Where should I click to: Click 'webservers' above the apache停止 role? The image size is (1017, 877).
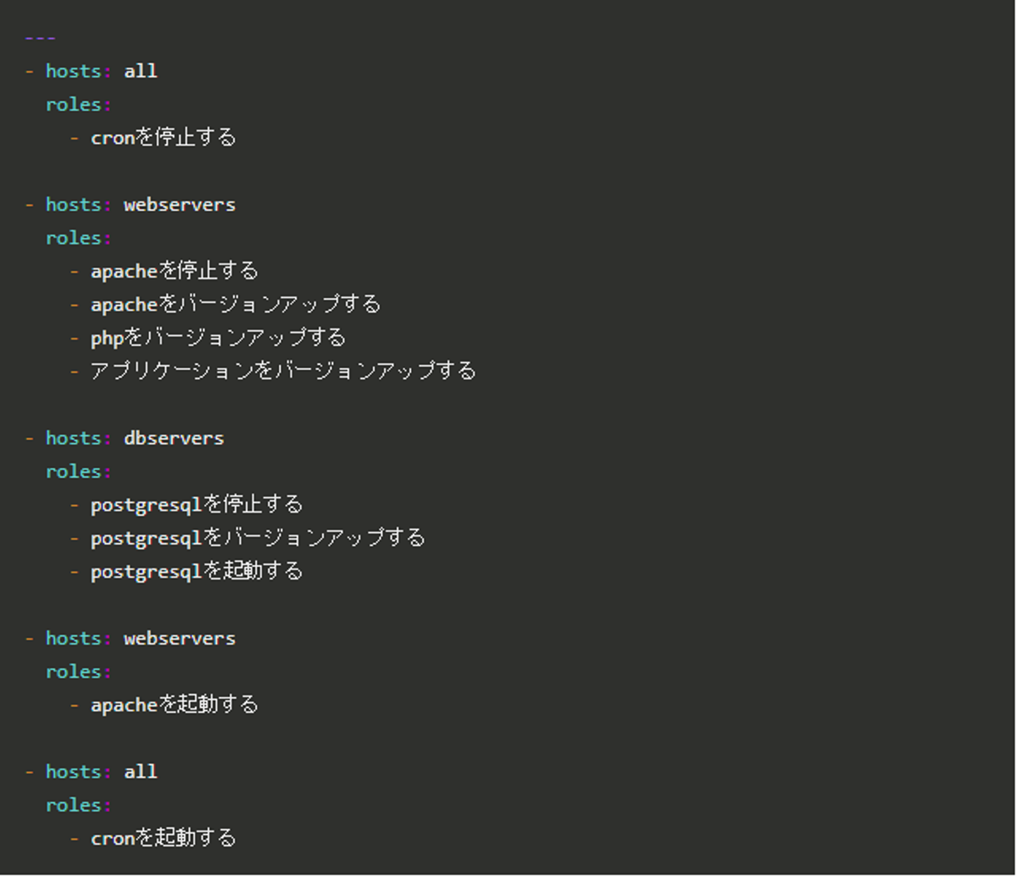(179, 205)
